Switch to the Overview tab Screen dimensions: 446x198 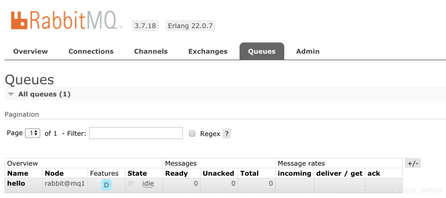pyautogui.click(x=30, y=51)
